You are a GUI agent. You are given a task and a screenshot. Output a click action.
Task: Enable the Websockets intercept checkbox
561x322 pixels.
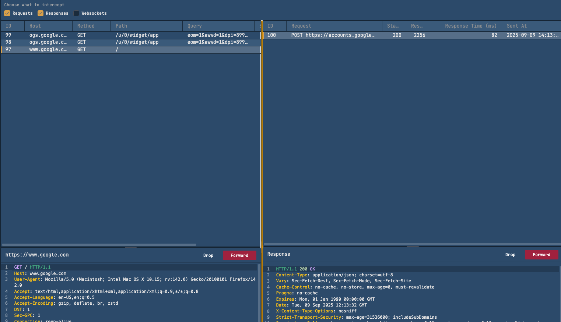tap(76, 13)
